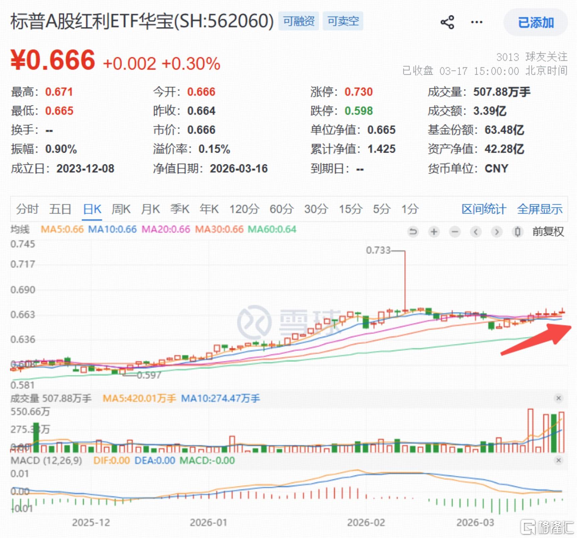577x538 pixels.
Task: Click the 振幅 value 0.90%
Action: point(61,149)
